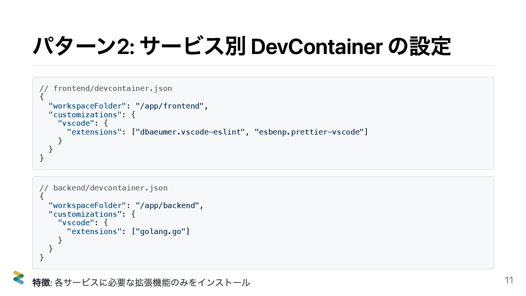Click the esbenp.prettier-vscode extension string
Screen dimensions: 526x296
309,132
